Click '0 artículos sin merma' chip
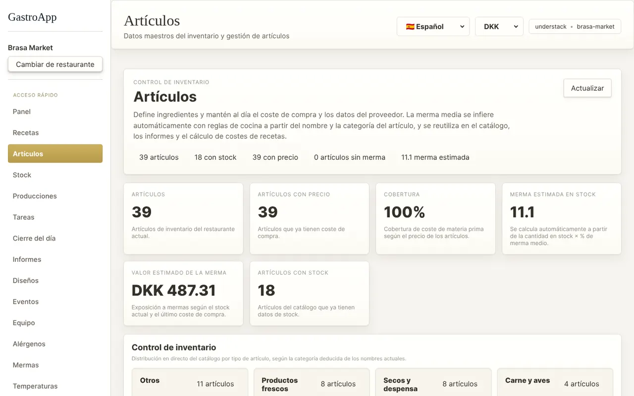 (x=350, y=157)
